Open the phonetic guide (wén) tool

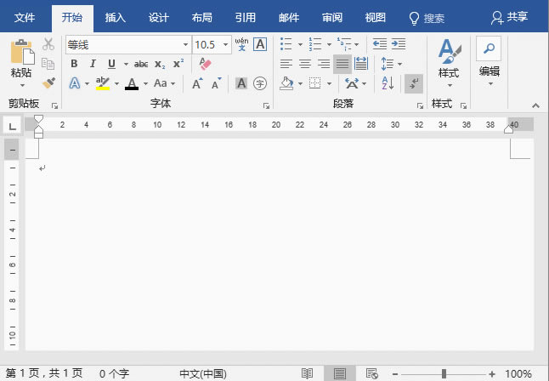[x=241, y=44]
